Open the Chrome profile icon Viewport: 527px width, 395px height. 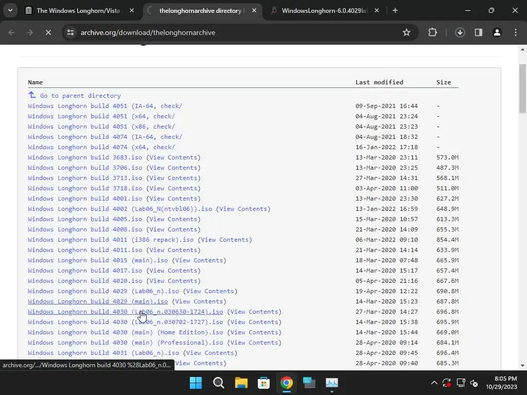pos(497,32)
